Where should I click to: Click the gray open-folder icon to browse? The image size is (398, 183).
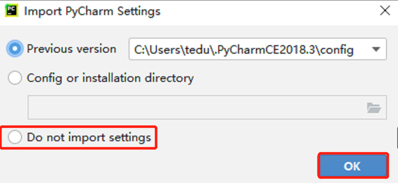374,108
